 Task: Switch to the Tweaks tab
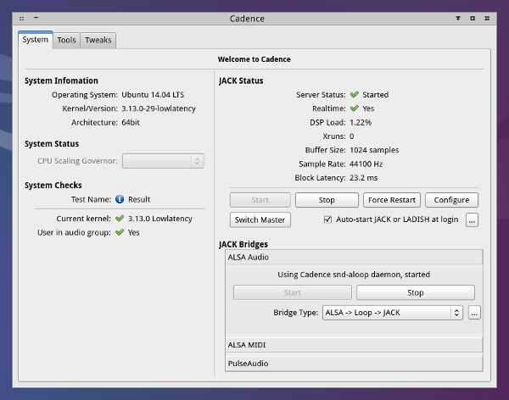98,40
